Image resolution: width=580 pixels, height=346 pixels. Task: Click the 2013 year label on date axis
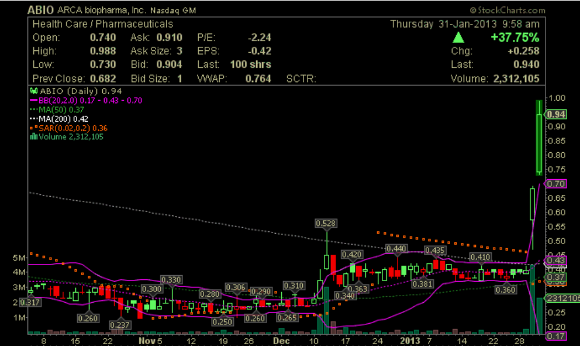pos(410,341)
